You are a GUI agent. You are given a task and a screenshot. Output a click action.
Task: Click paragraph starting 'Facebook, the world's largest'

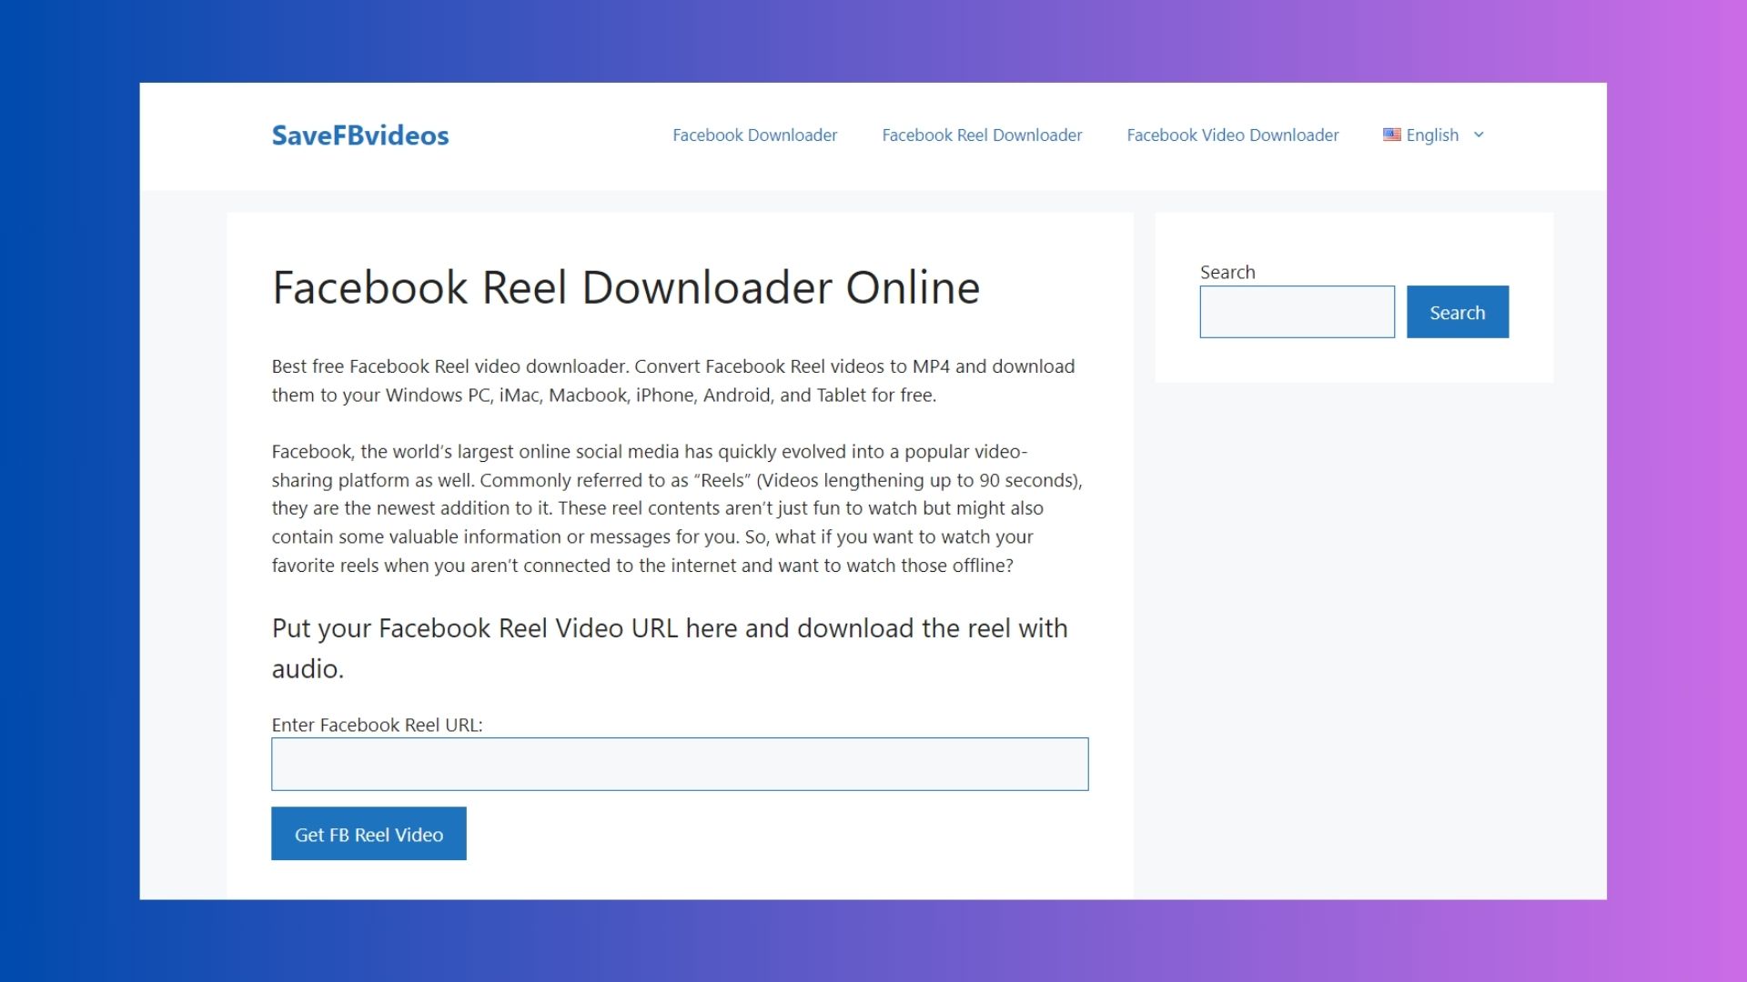(677, 508)
